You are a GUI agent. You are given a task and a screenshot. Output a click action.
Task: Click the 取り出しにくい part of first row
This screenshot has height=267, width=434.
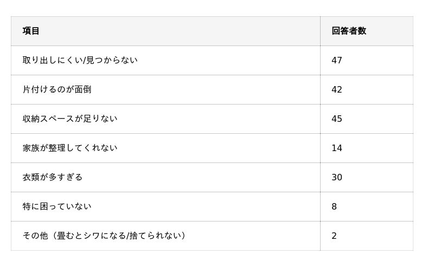[x=53, y=60]
